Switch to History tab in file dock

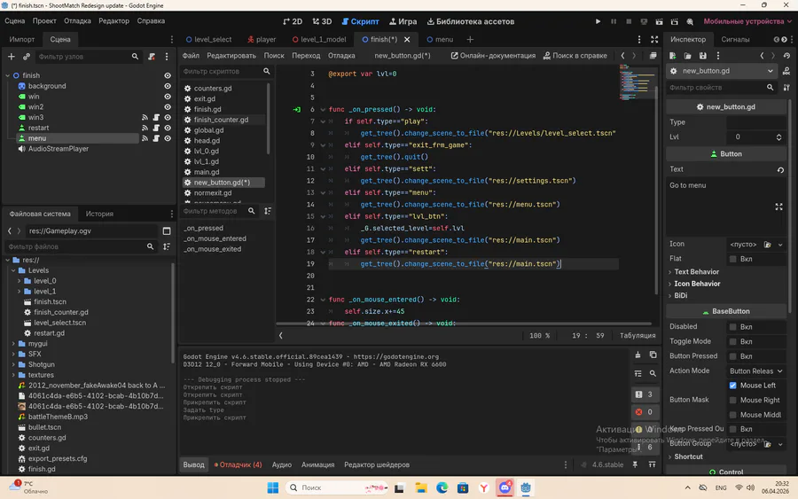coord(99,214)
